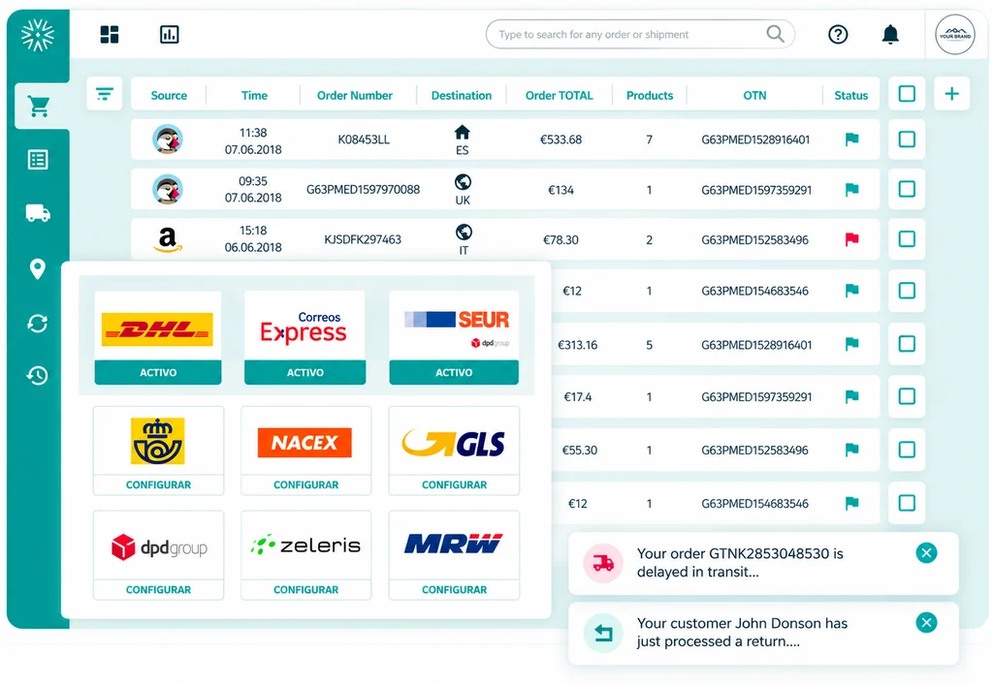This screenshot has width=993, height=685.
Task: Open the location pin tracking icon
Action: 38,268
